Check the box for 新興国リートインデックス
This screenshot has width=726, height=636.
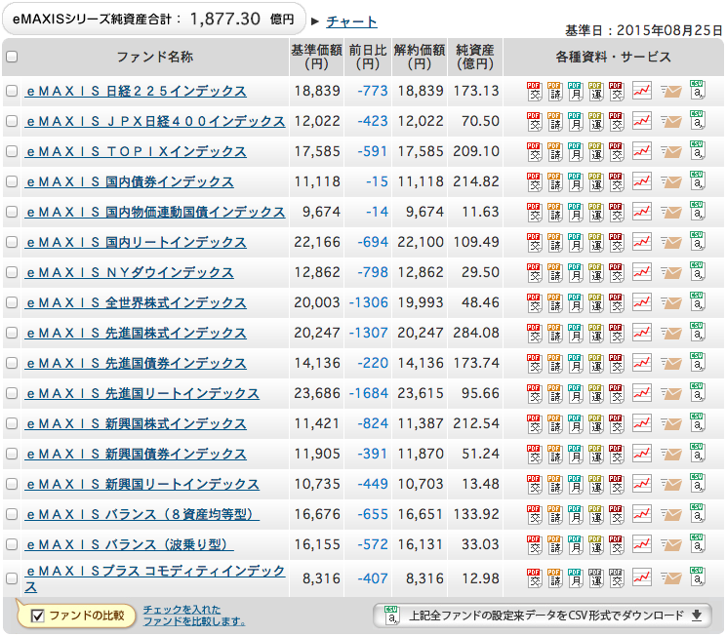tap(12, 484)
